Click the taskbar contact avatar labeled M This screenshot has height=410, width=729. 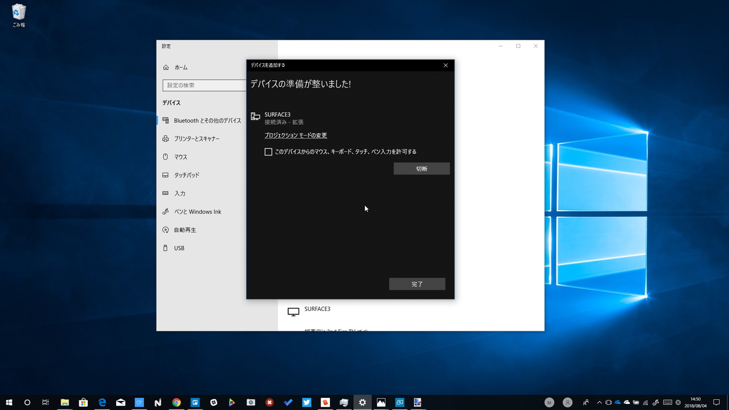tap(549, 403)
